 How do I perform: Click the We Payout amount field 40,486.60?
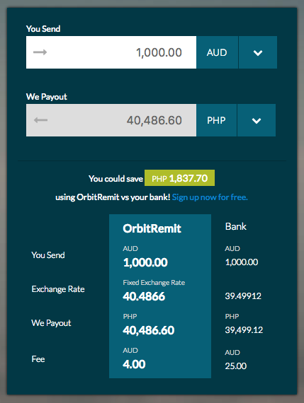(x=111, y=120)
